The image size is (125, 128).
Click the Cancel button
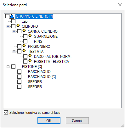coord(77,121)
